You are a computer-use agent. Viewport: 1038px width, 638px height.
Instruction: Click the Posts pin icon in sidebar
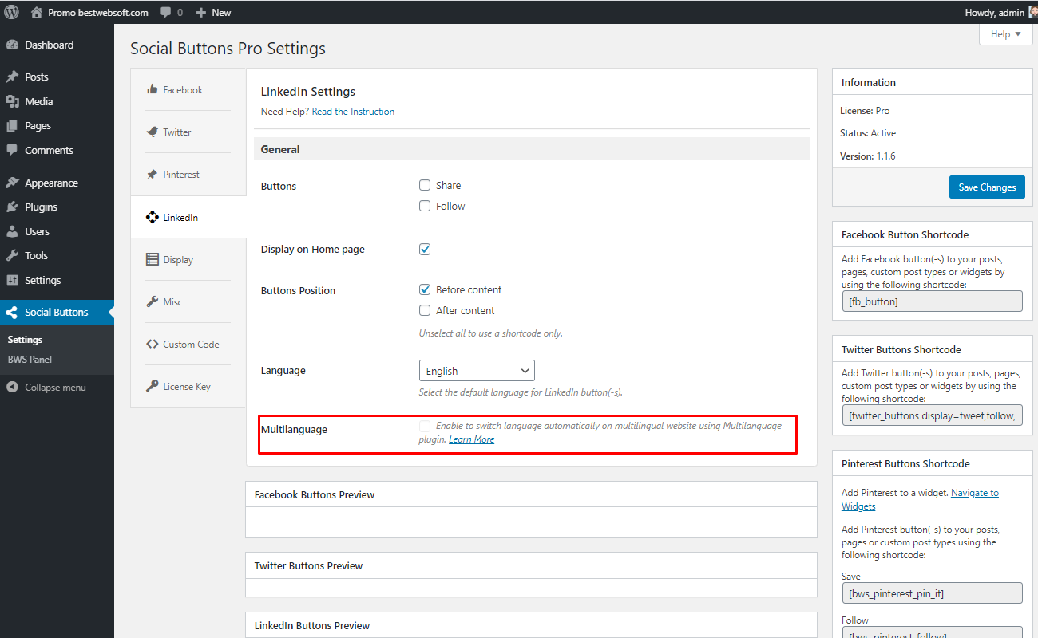(12, 77)
